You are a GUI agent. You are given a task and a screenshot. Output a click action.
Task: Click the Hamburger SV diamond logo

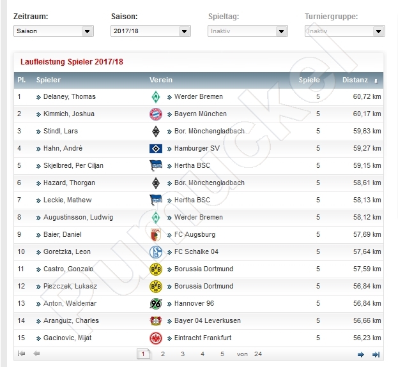(x=156, y=149)
